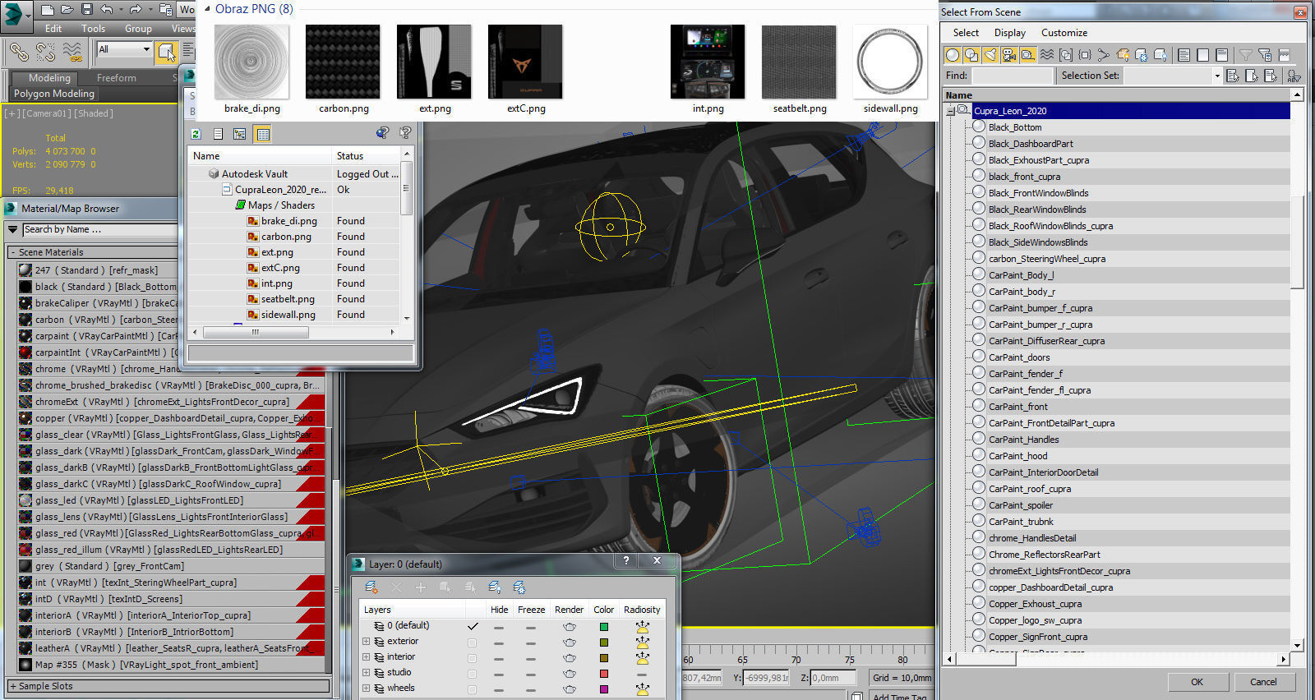Collapse the Cupra_Leon_2020 tree node
The height and width of the screenshot is (700, 1315).
coord(950,111)
